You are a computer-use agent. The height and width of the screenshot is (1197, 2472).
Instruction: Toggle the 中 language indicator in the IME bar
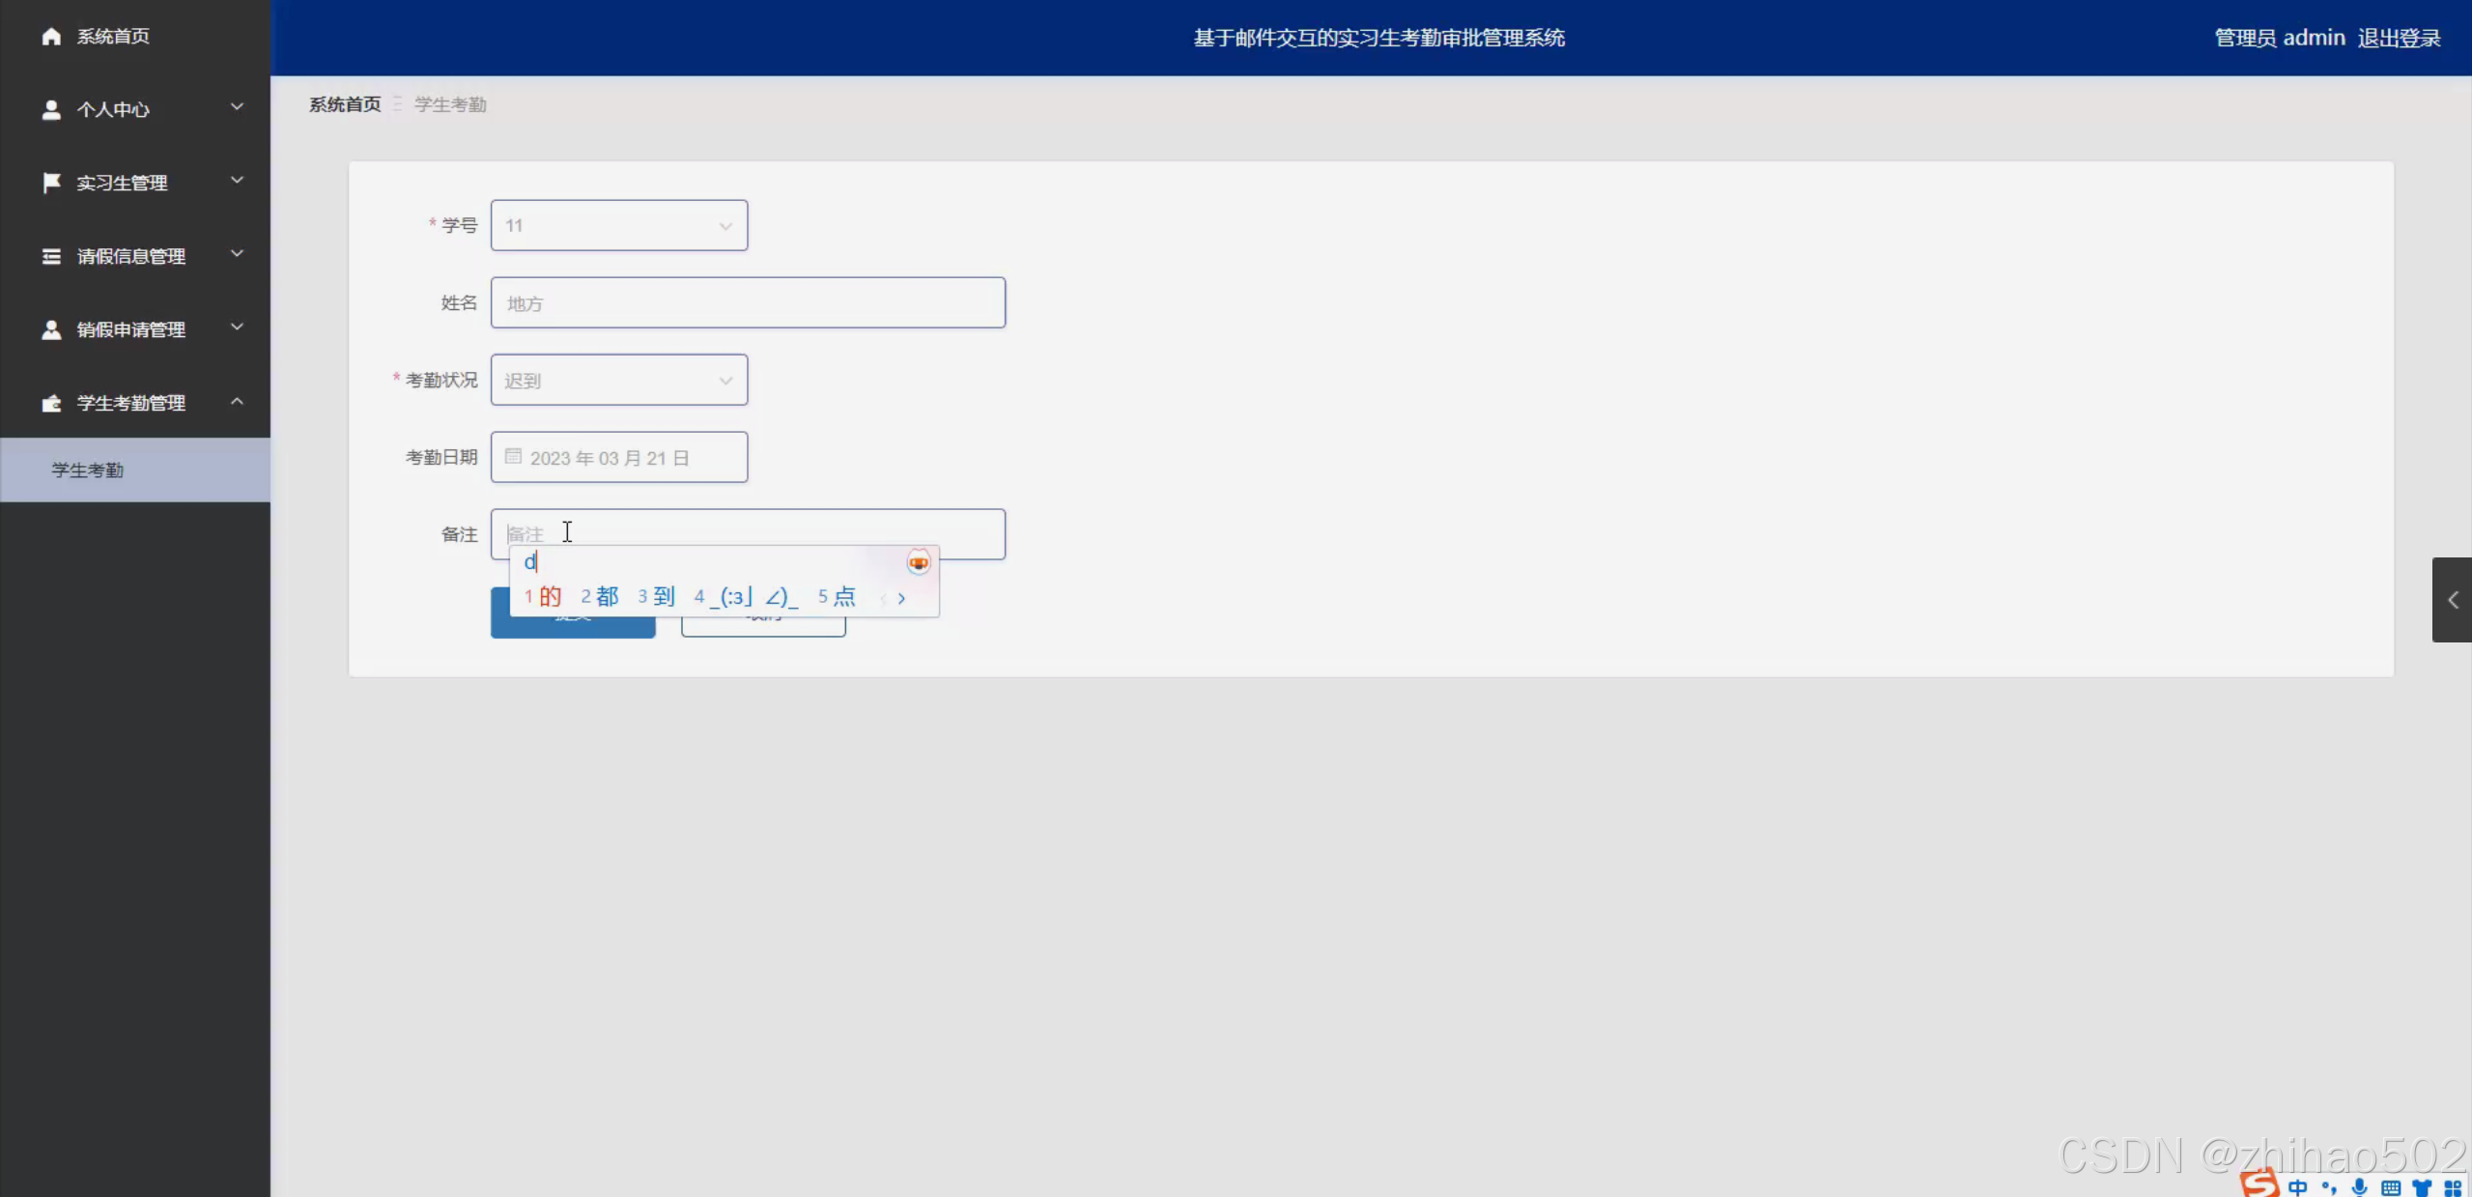pyautogui.click(x=2297, y=1187)
